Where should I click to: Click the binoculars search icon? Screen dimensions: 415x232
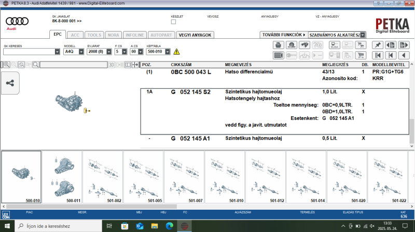pyautogui.click(x=305, y=45)
